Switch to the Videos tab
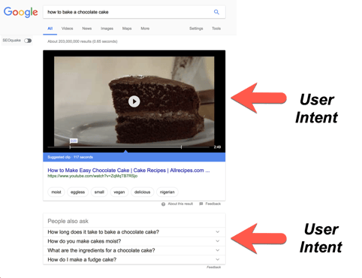Viewport: 362px width, 278px height. click(x=68, y=29)
